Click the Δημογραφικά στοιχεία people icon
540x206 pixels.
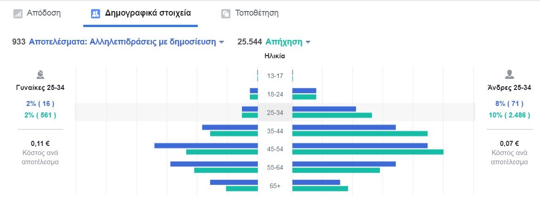point(96,14)
